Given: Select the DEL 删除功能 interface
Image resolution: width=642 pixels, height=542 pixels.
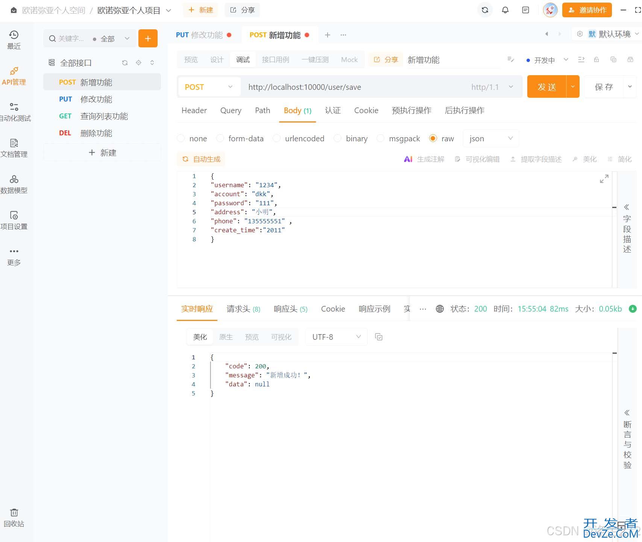Looking at the screenshot, I should point(102,133).
